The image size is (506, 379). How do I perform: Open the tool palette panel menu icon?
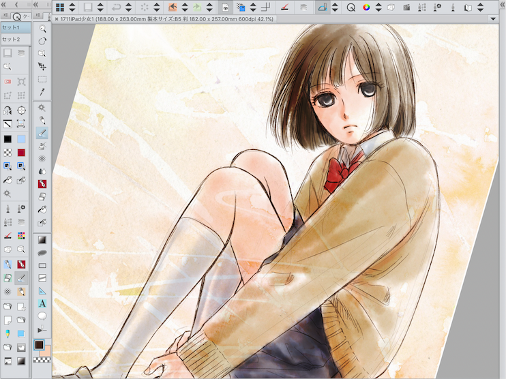tap(38, 16)
